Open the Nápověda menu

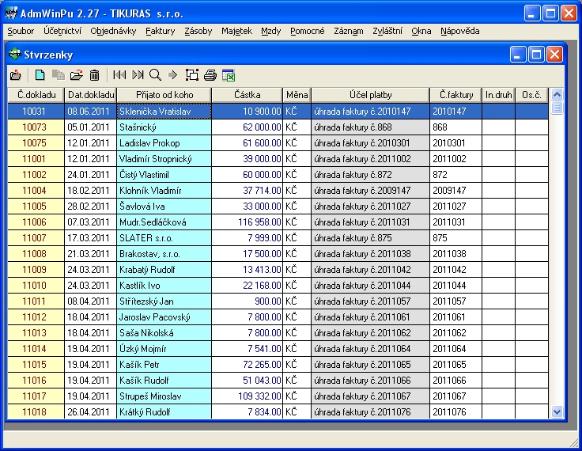(460, 31)
